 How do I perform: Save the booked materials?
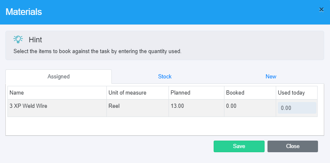(x=239, y=146)
